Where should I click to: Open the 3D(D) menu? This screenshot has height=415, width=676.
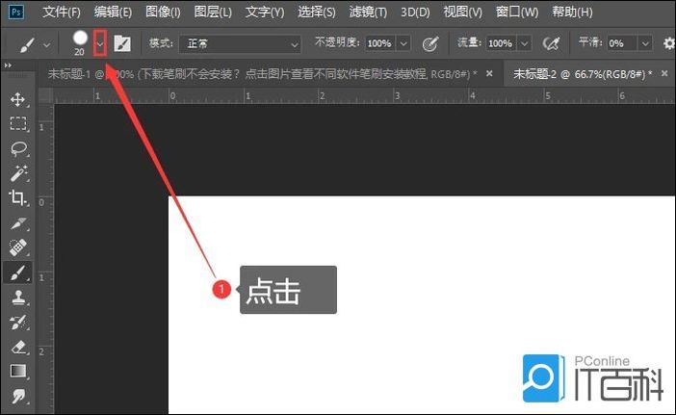coord(415,13)
